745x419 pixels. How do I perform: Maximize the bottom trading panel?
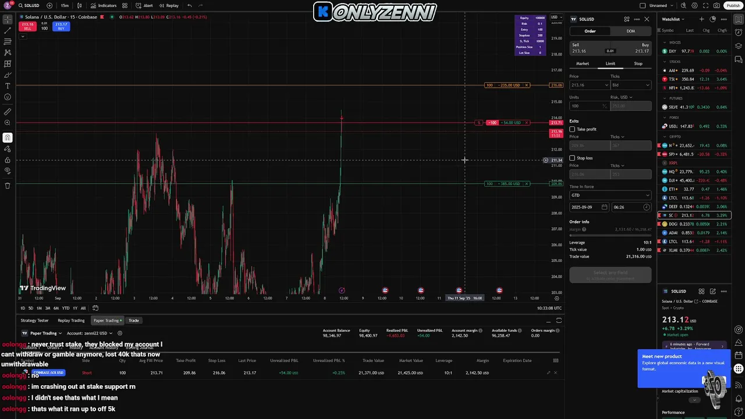pyautogui.click(x=559, y=321)
